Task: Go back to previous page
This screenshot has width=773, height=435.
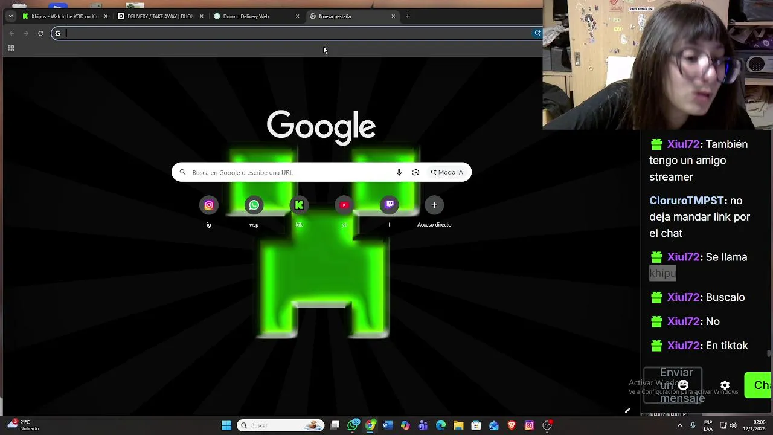Action: pyautogui.click(x=11, y=33)
